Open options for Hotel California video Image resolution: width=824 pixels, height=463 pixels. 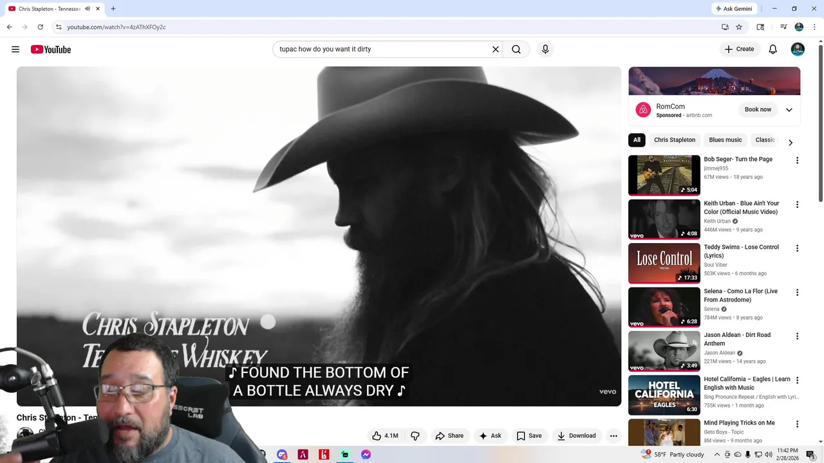[797, 381]
